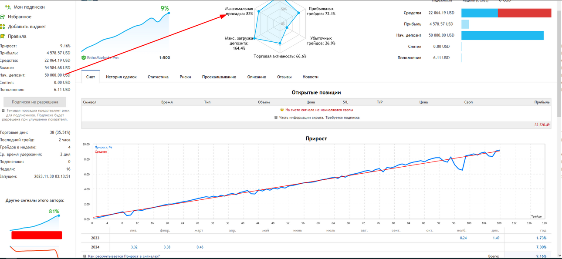The width and height of the screenshot is (562, 259).
Task: Click the Средства blue-red bar
Action: click(x=506, y=13)
